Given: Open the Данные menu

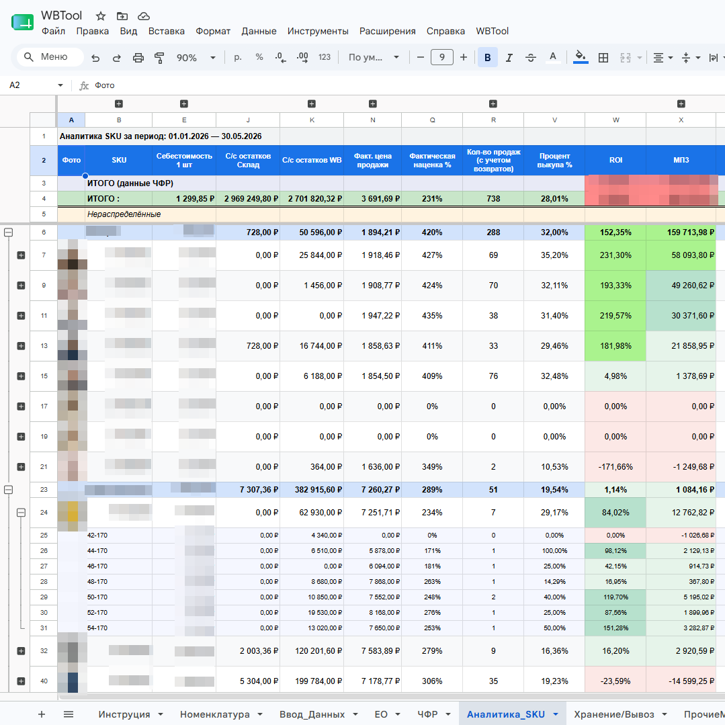Looking at the screenshot, I should [x=259, y=31].
